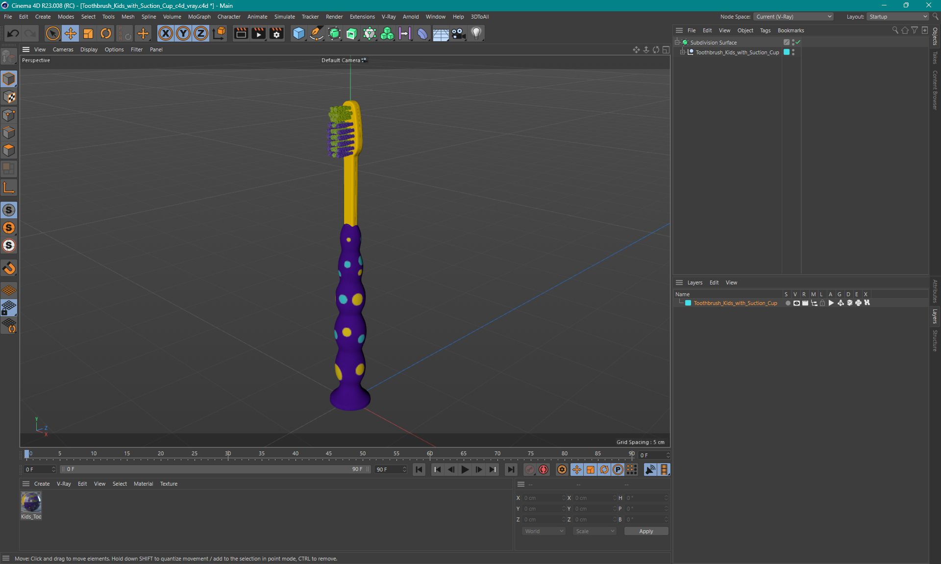Click the Coordinate System icon
This screenshot has width=941, height=564.
coord(220,33)
